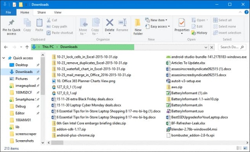Create a New folder from ribbon
Screen dimensions: 250x152
138,27
